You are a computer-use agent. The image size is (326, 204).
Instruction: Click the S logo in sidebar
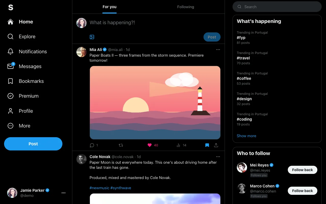(x=11, y=7)
